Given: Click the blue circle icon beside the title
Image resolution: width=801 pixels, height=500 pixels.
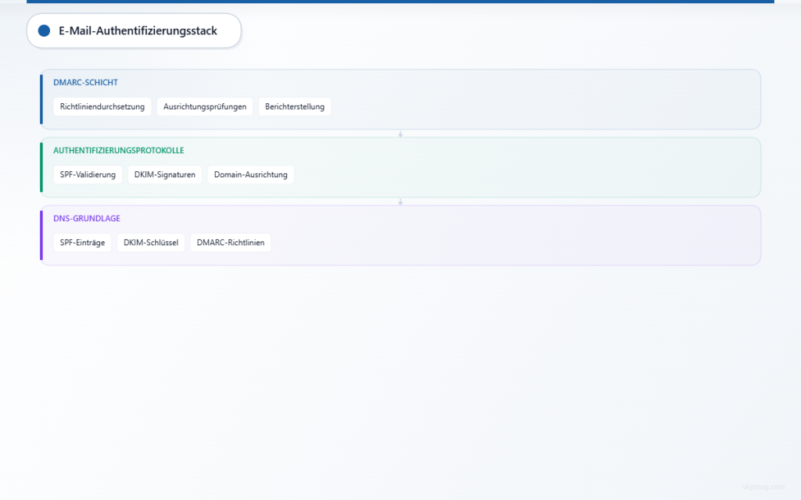Looking at the screenshot, I should (45, 30).
